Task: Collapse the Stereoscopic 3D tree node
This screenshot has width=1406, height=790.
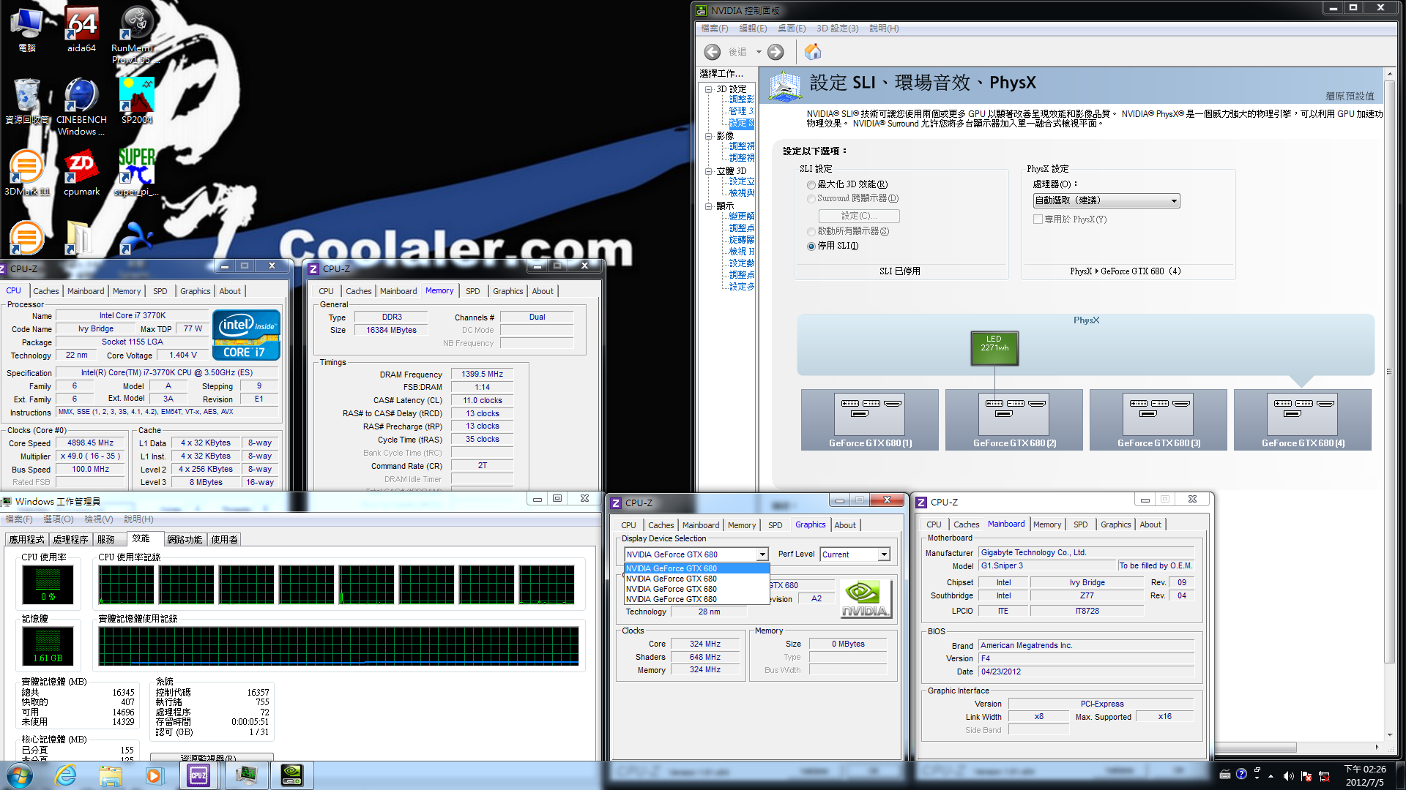Action: tap(709, 171)
